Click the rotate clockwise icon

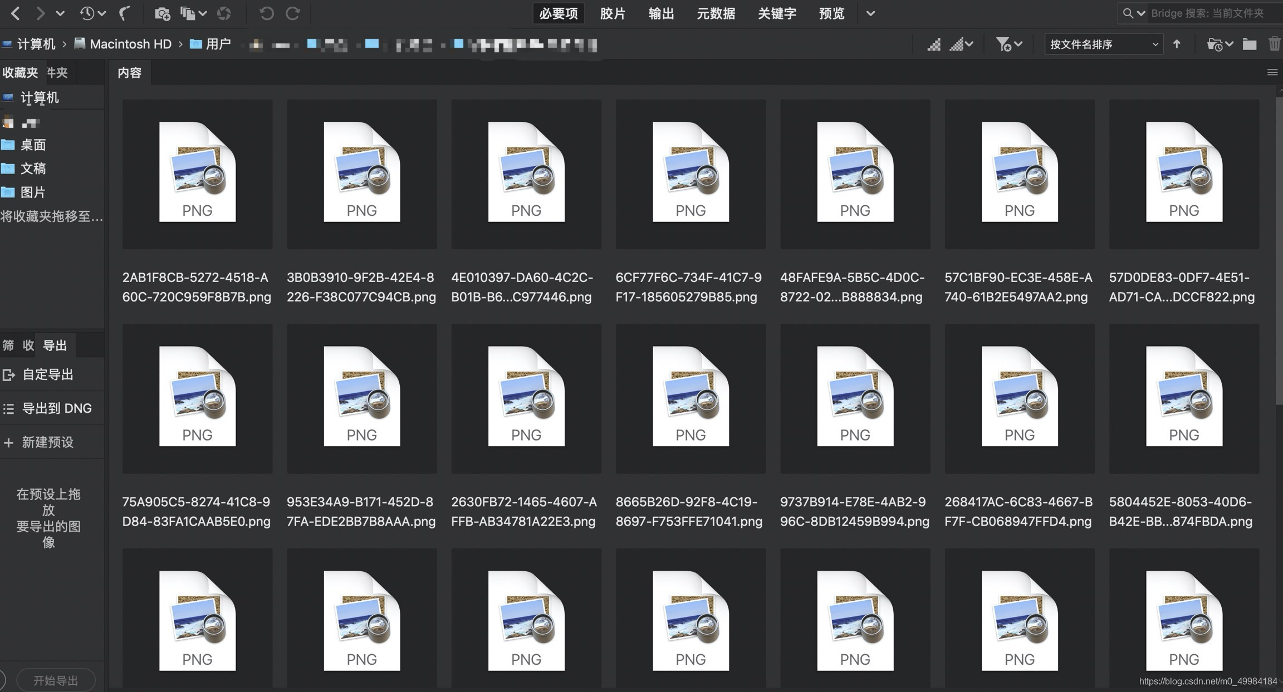[x=293, y=13]
